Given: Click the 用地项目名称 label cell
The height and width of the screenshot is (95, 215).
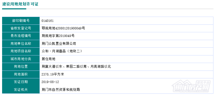Looking at the screenshot, I should 21,51.
